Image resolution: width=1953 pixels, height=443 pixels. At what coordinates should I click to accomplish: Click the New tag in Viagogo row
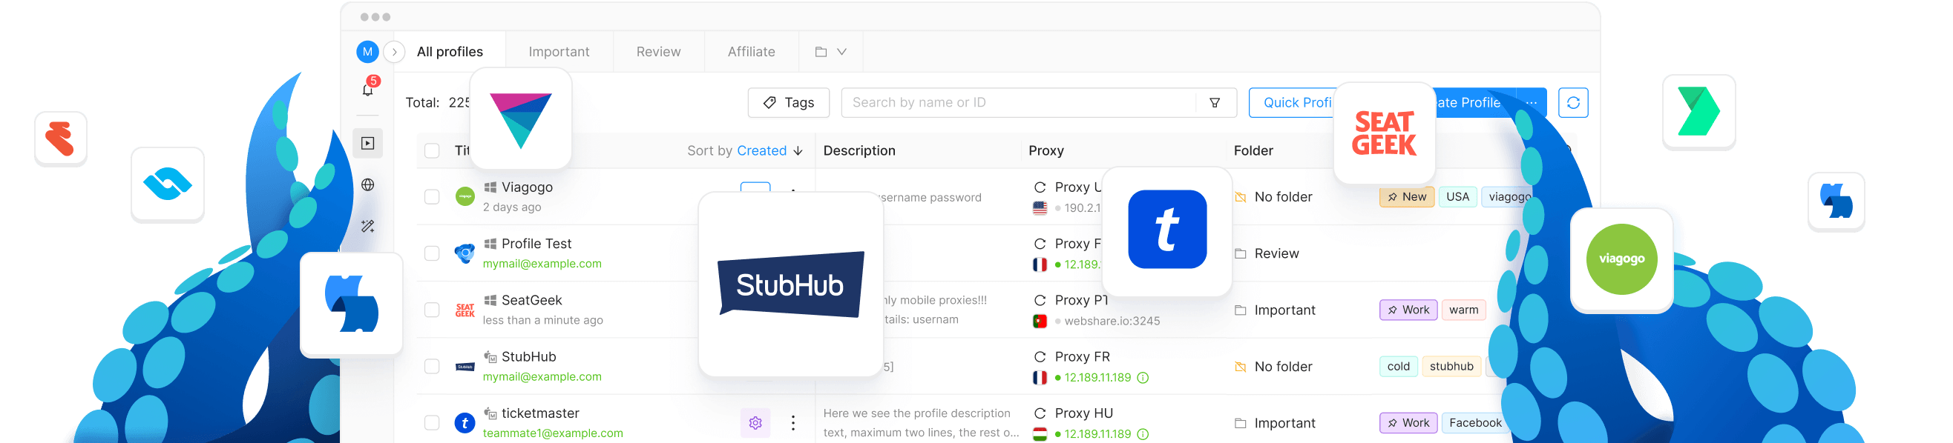(x=1406, y=197)
